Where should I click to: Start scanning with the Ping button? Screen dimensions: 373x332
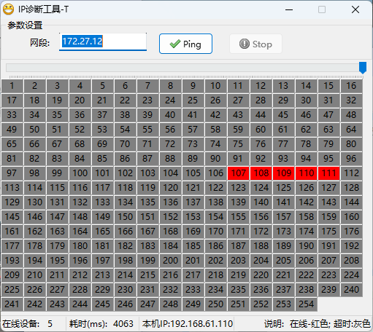(x=185, y=44)
